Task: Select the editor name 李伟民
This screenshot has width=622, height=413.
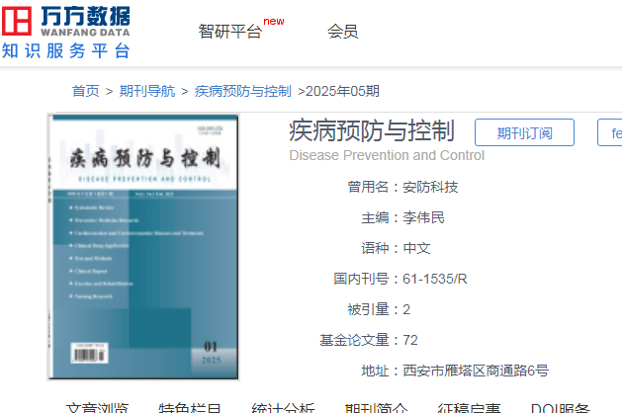Action: tap(423, 217)
